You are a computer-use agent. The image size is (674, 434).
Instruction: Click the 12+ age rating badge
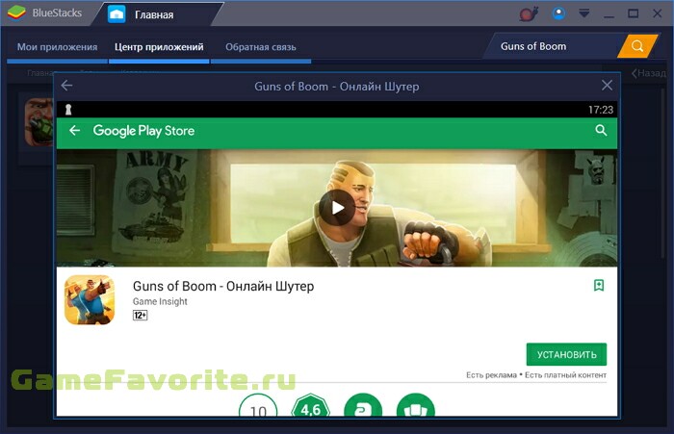pyautogui.click(x=141, y=316)
